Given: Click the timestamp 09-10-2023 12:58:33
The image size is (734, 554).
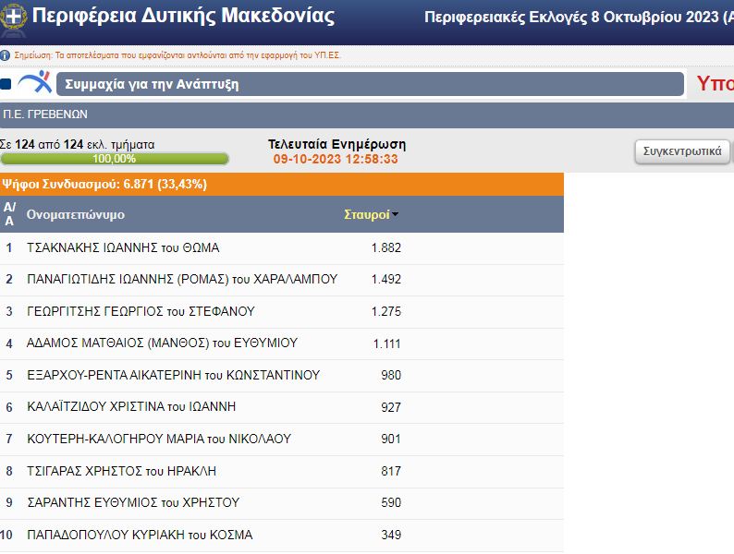Looking at the screenshot, I should click(x=336, y=160).
